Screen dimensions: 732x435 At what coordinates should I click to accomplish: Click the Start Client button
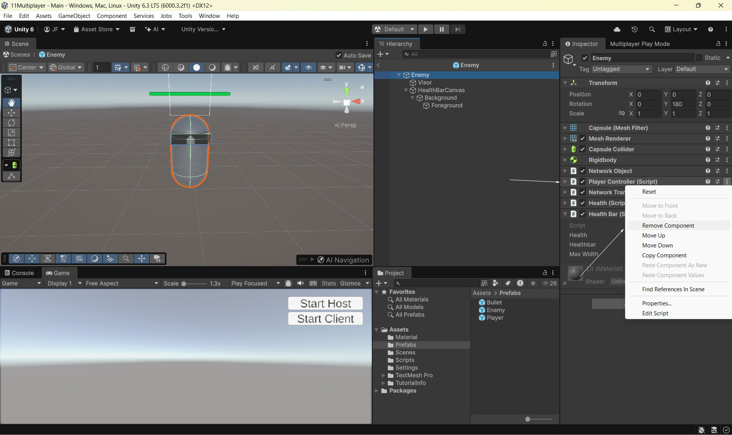[325, 319]
